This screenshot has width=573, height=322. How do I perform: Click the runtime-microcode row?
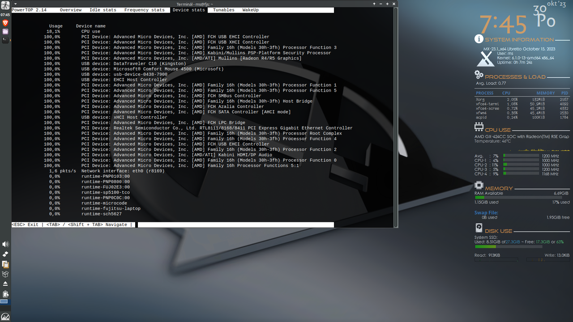pos(88,203)
